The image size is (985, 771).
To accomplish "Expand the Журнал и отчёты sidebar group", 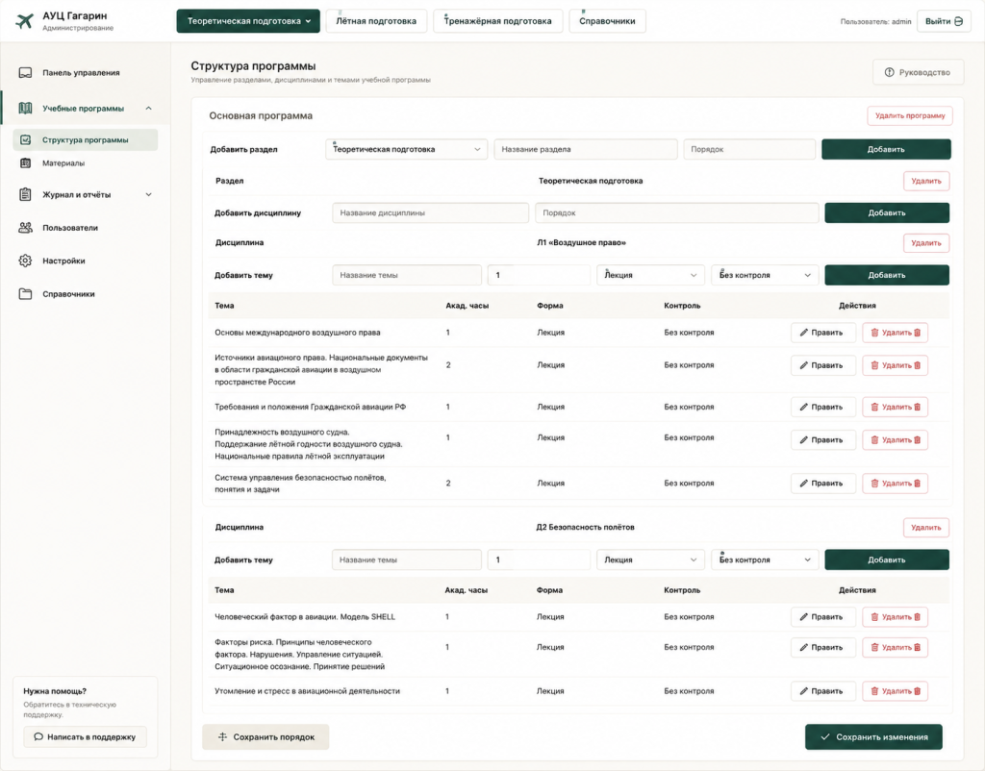I will pyautogui.click(x=148, y=194).
